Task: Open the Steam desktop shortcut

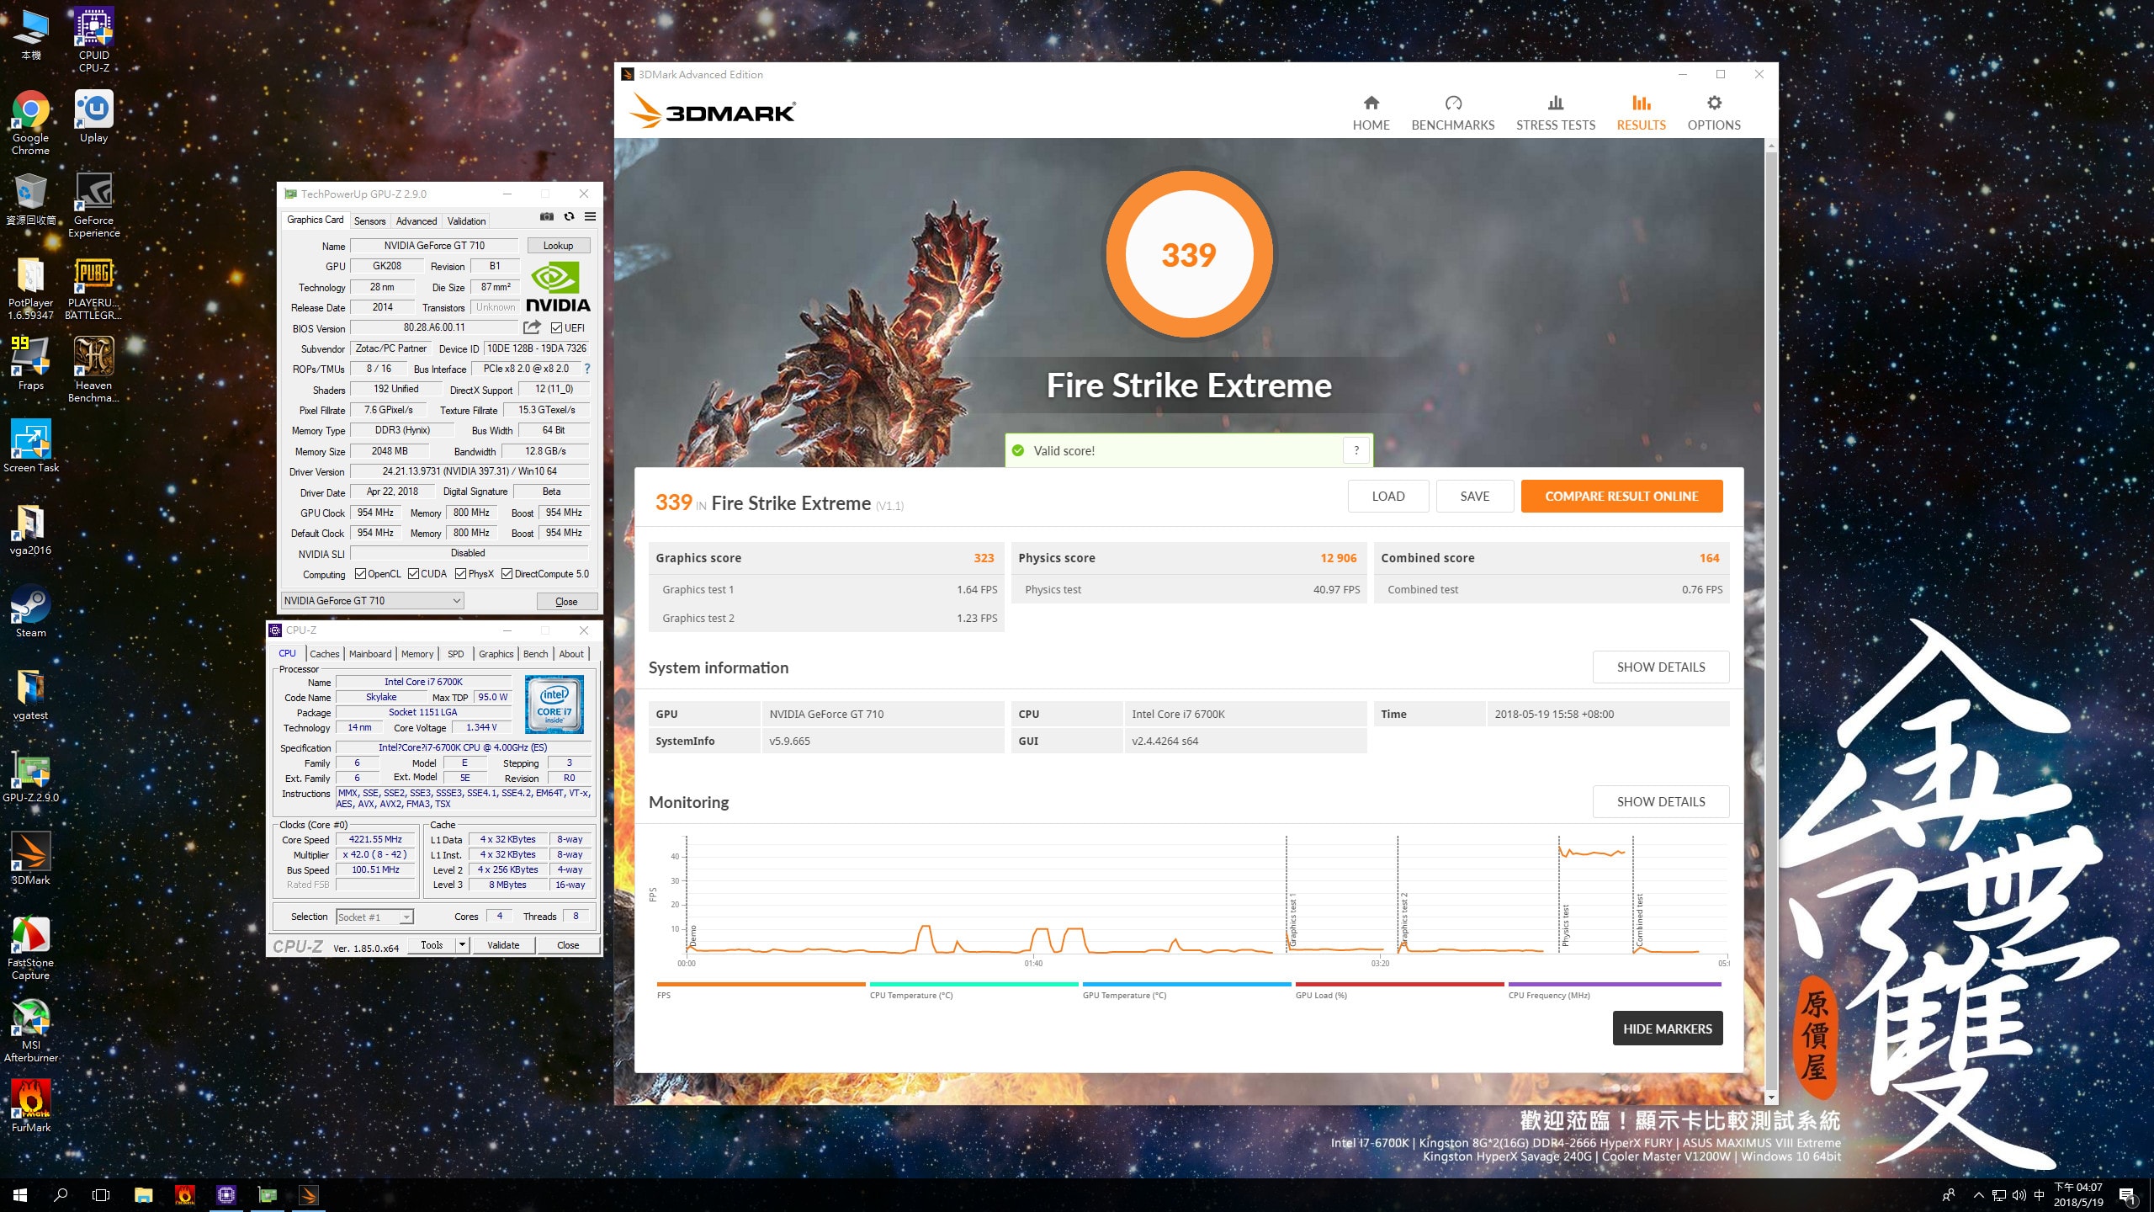Action: coord(31,612)
